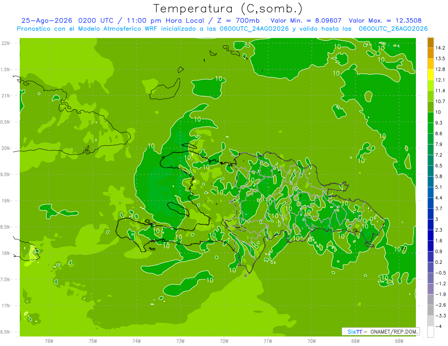
Task: Click the '1.5N' latitude label
Action: point(6,69)
